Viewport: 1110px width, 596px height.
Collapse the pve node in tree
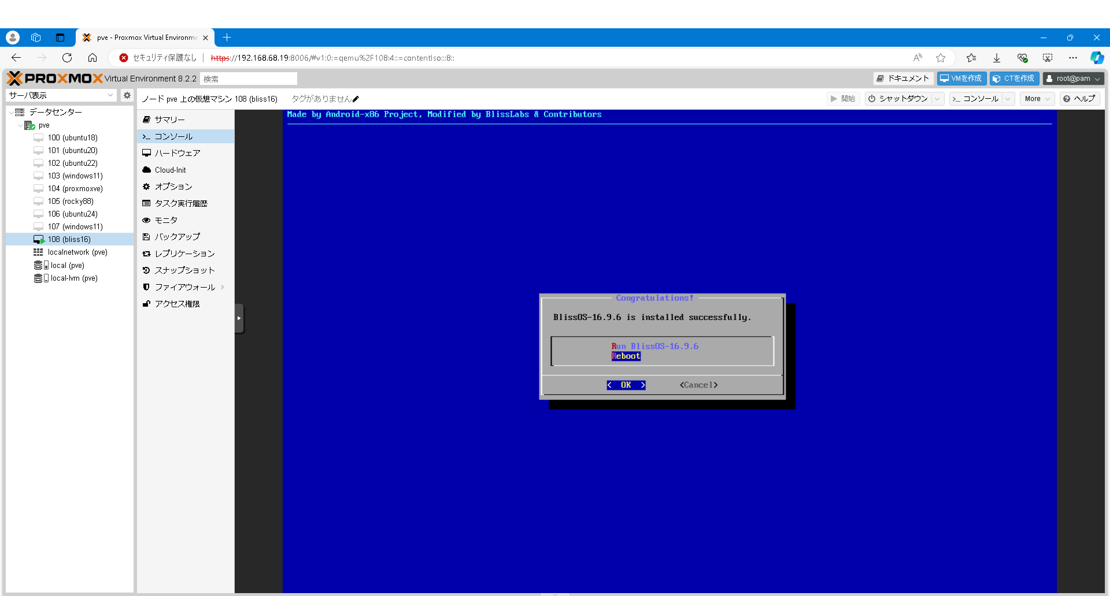[x=20, y=125]
